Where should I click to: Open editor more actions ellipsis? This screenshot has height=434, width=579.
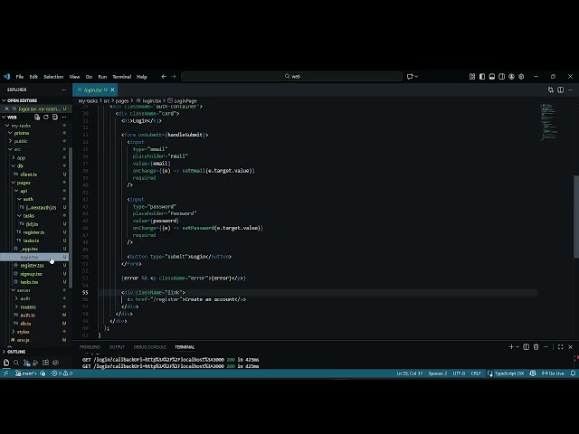pyautogui.click(x=570, y=90)
